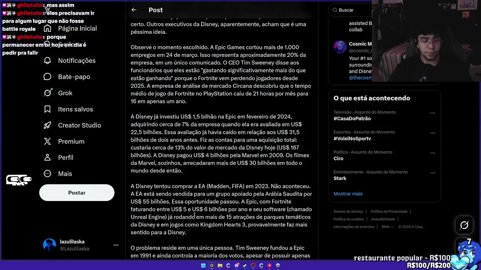Open Termos de Serviço link
The image size is (481, 270).
348,211
